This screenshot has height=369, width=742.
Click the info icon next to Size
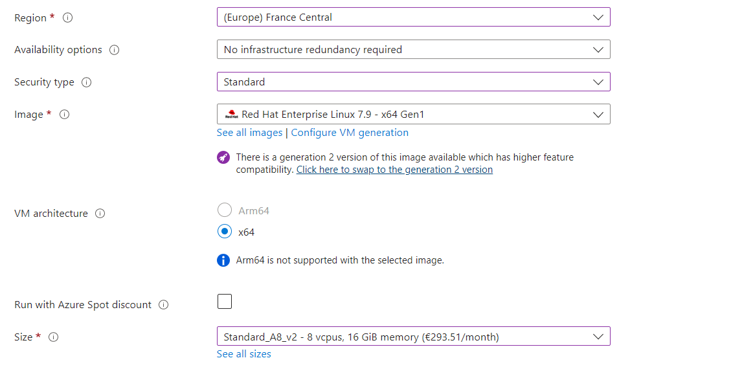[54, 337]
